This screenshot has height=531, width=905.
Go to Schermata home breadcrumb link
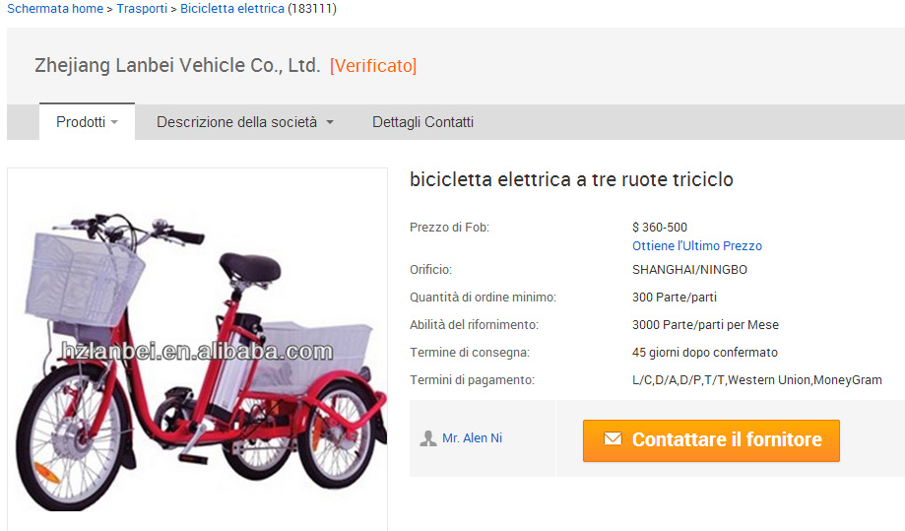pyautogui.click(x=55, y=9)
